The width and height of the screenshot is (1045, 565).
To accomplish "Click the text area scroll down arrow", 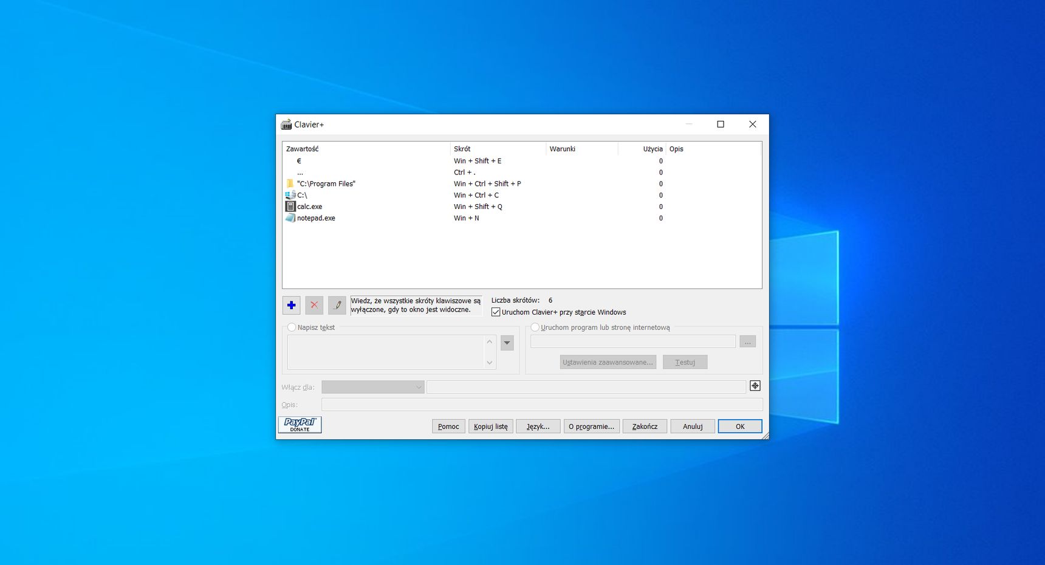I will coord(490,363).
